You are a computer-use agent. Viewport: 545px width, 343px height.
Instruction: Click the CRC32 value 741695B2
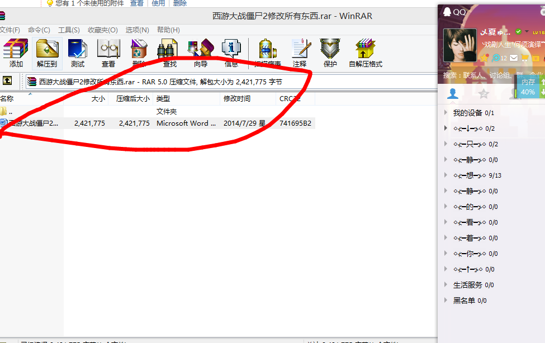pyautogui.click(x=296, y=123)
